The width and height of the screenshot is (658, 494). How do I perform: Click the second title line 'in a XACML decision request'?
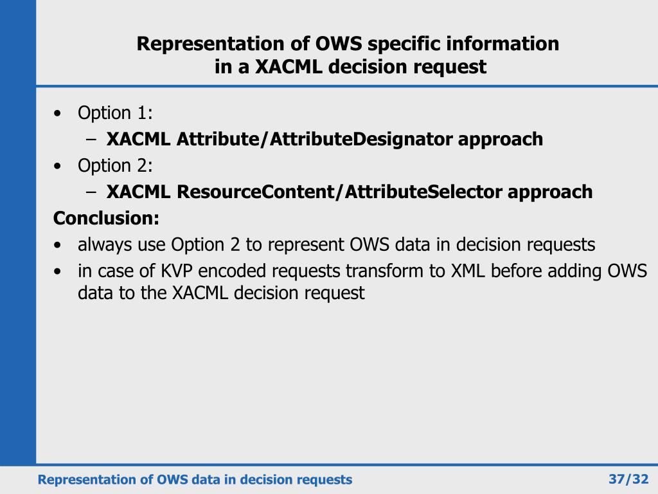[x=350, y=67]
